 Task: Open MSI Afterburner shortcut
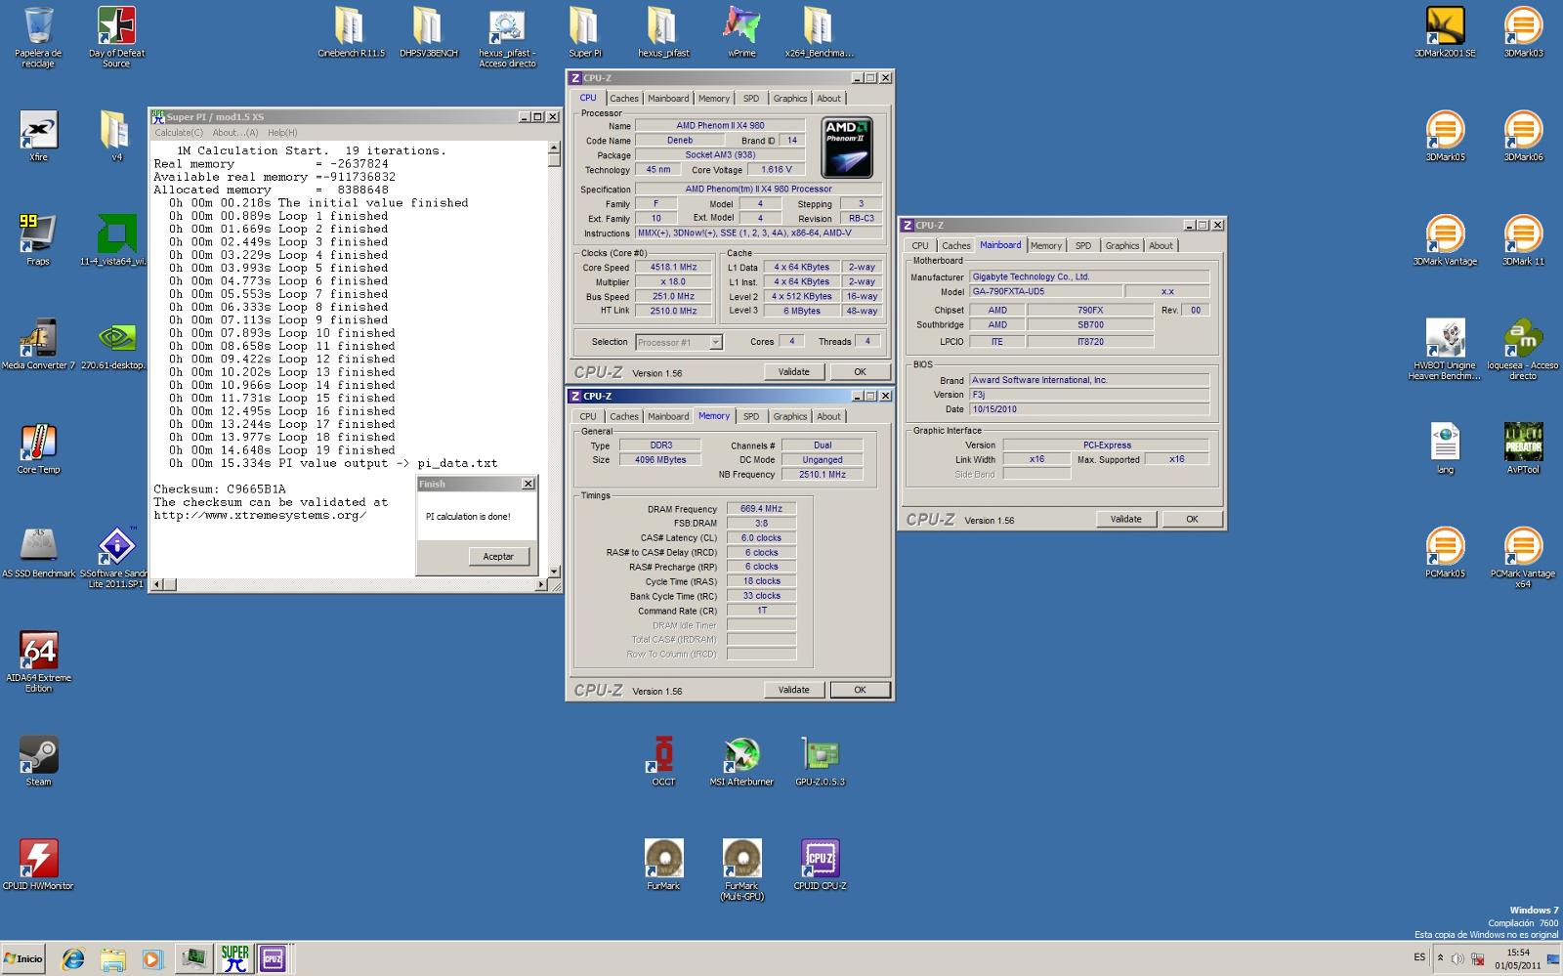[741, 761]
